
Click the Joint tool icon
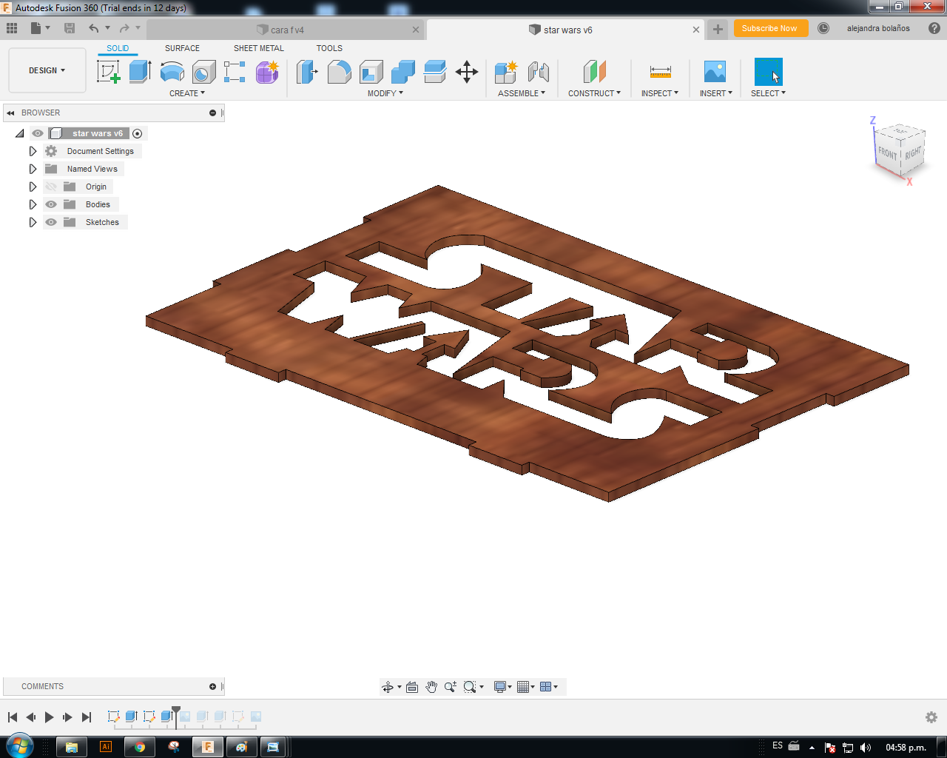(x=538, y=72)
